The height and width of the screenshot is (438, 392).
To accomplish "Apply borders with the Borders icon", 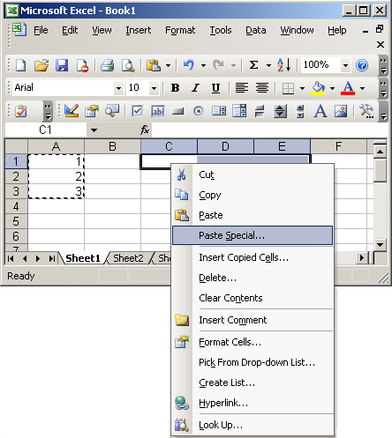I will 288,88.
